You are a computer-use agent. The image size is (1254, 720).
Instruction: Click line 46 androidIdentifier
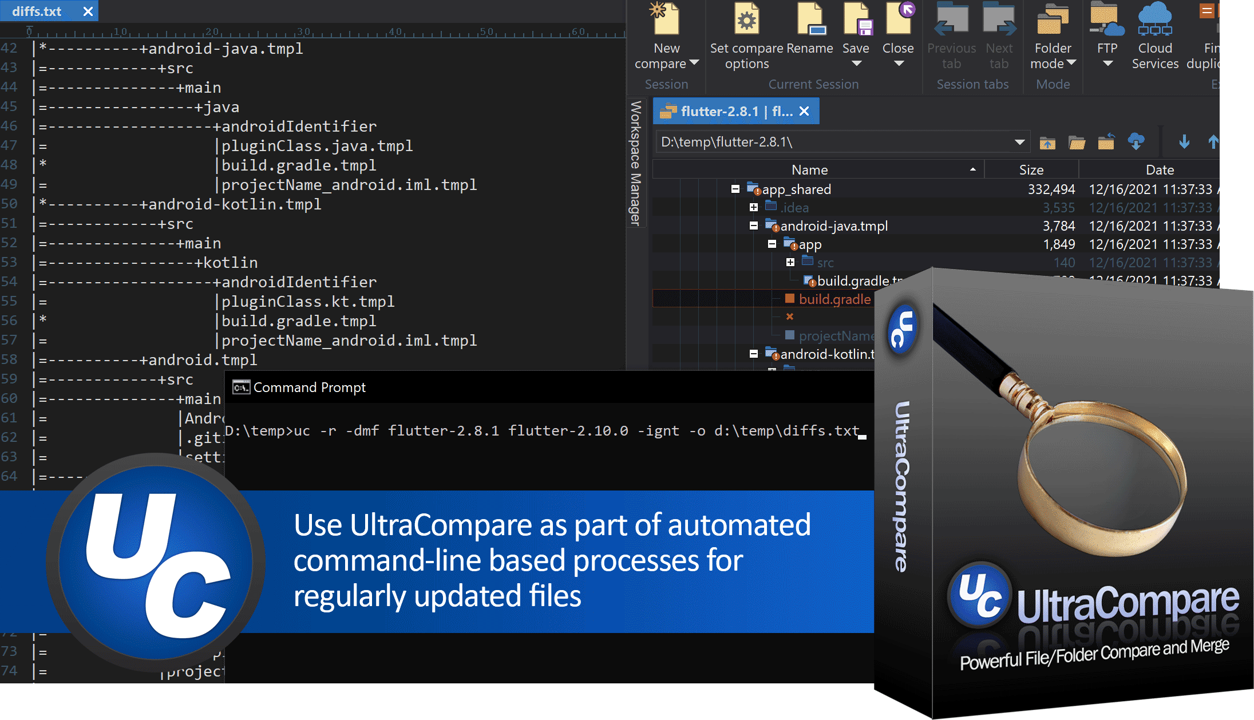coord(299,126)
